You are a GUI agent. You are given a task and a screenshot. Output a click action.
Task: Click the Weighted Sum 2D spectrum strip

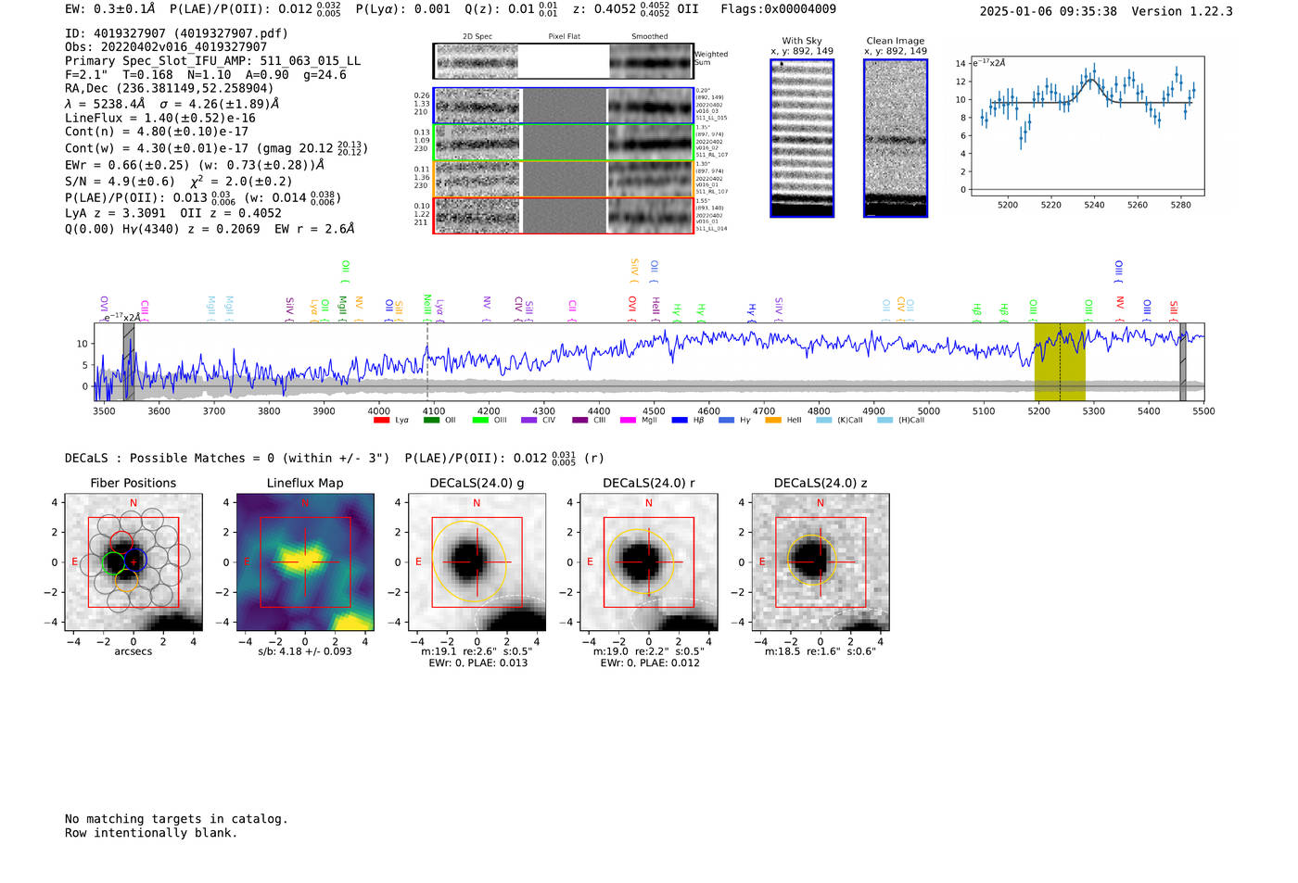[564, 61]
